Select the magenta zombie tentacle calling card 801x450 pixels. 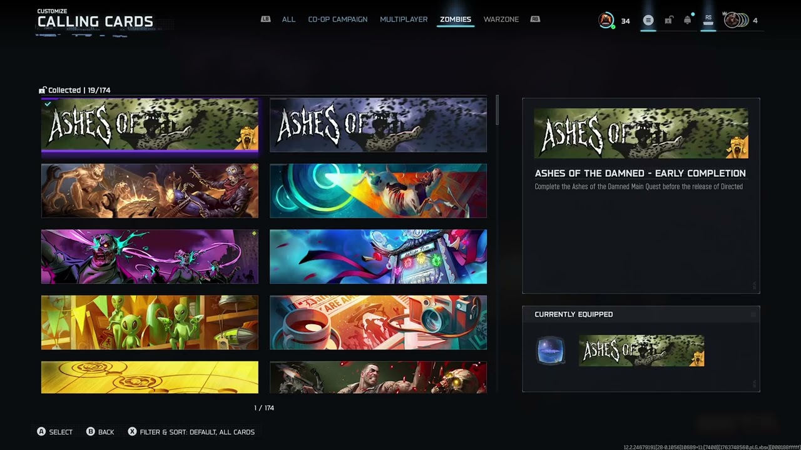click(150, 256)
